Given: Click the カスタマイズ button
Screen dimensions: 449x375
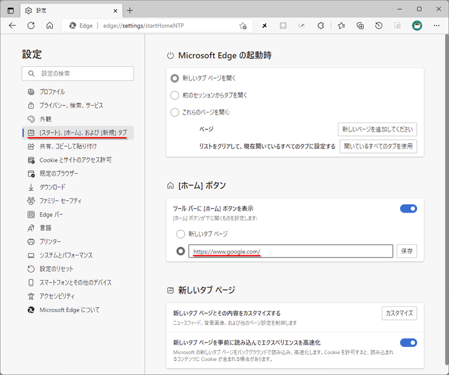Looking at the screenshot, I should point(399,313).
